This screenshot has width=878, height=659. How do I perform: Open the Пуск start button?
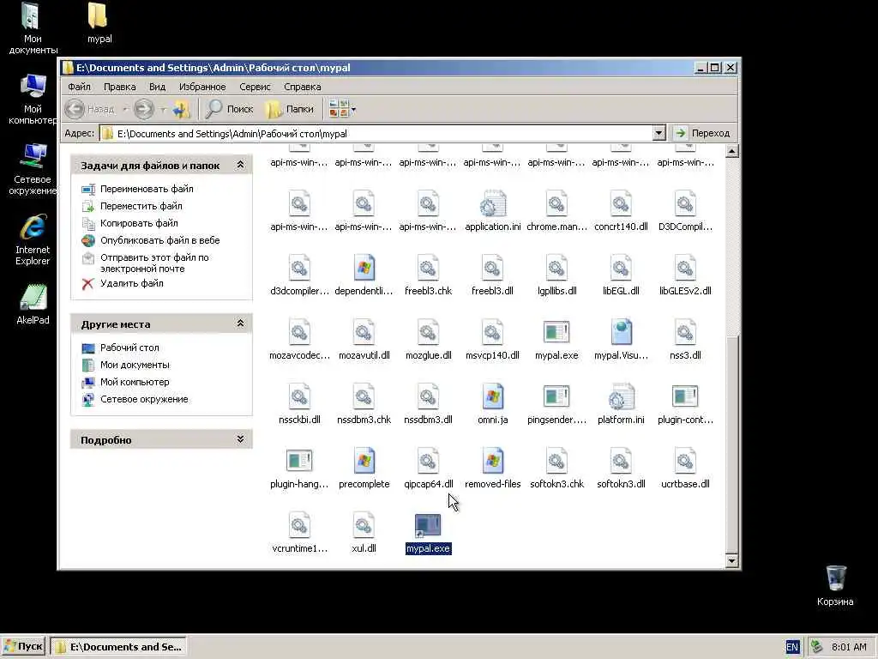pyautogui.click(x=23, y=647)
